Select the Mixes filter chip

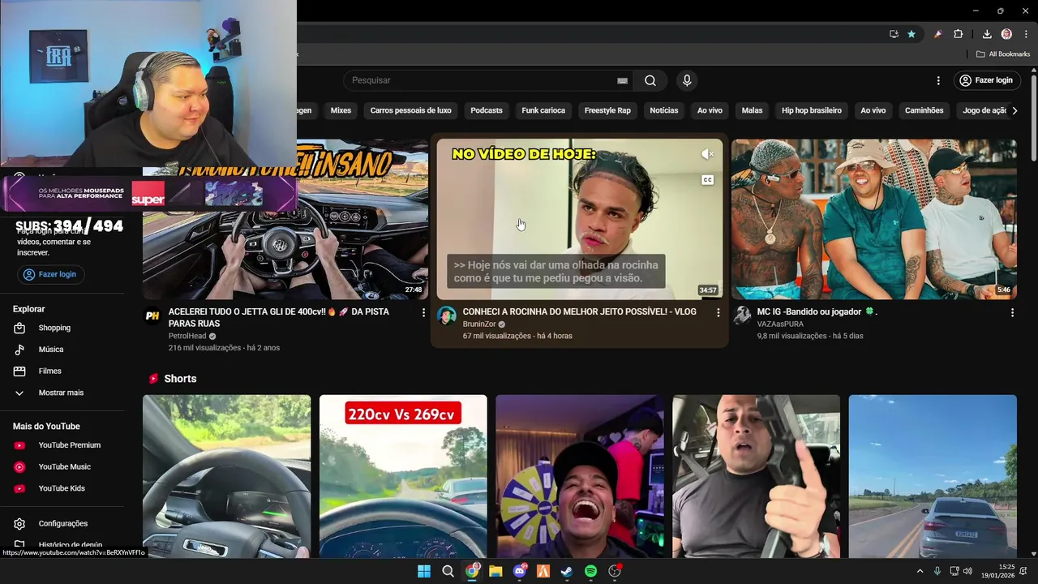pyautogui.click(x=341, y=110)
